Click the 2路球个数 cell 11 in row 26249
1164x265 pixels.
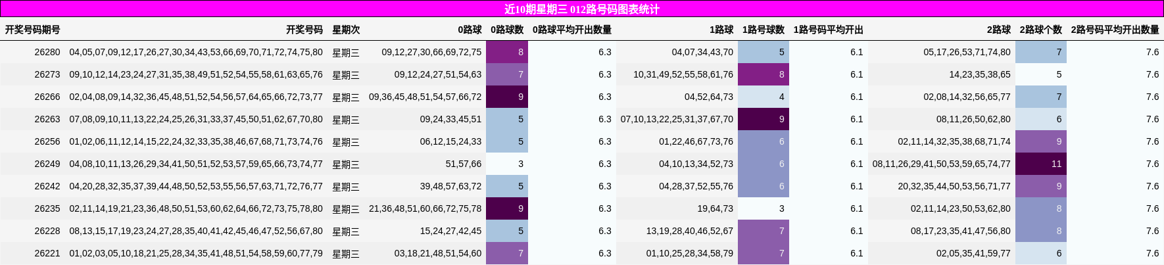[x=1041, y=164]
